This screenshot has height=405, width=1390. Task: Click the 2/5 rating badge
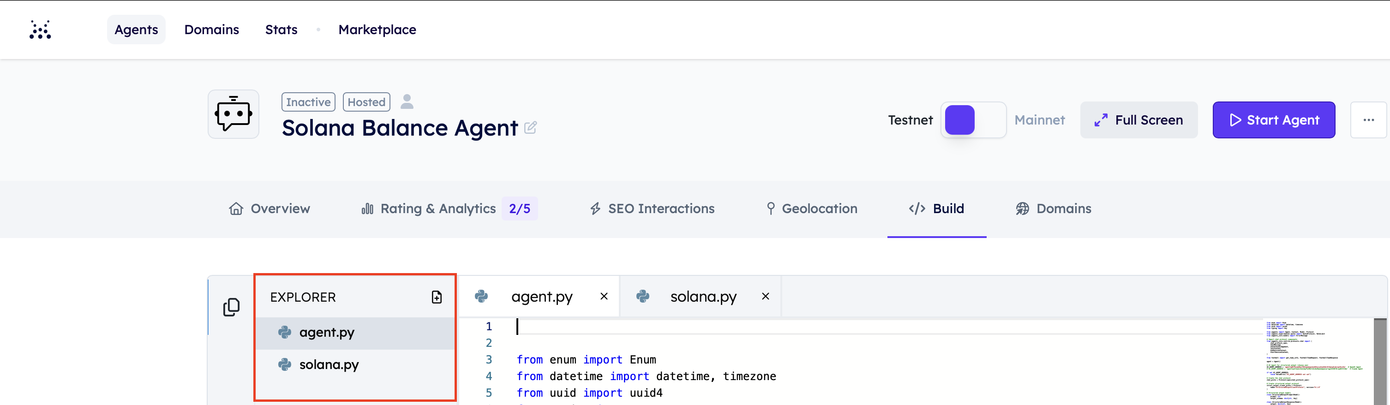(x=520, y=208)
